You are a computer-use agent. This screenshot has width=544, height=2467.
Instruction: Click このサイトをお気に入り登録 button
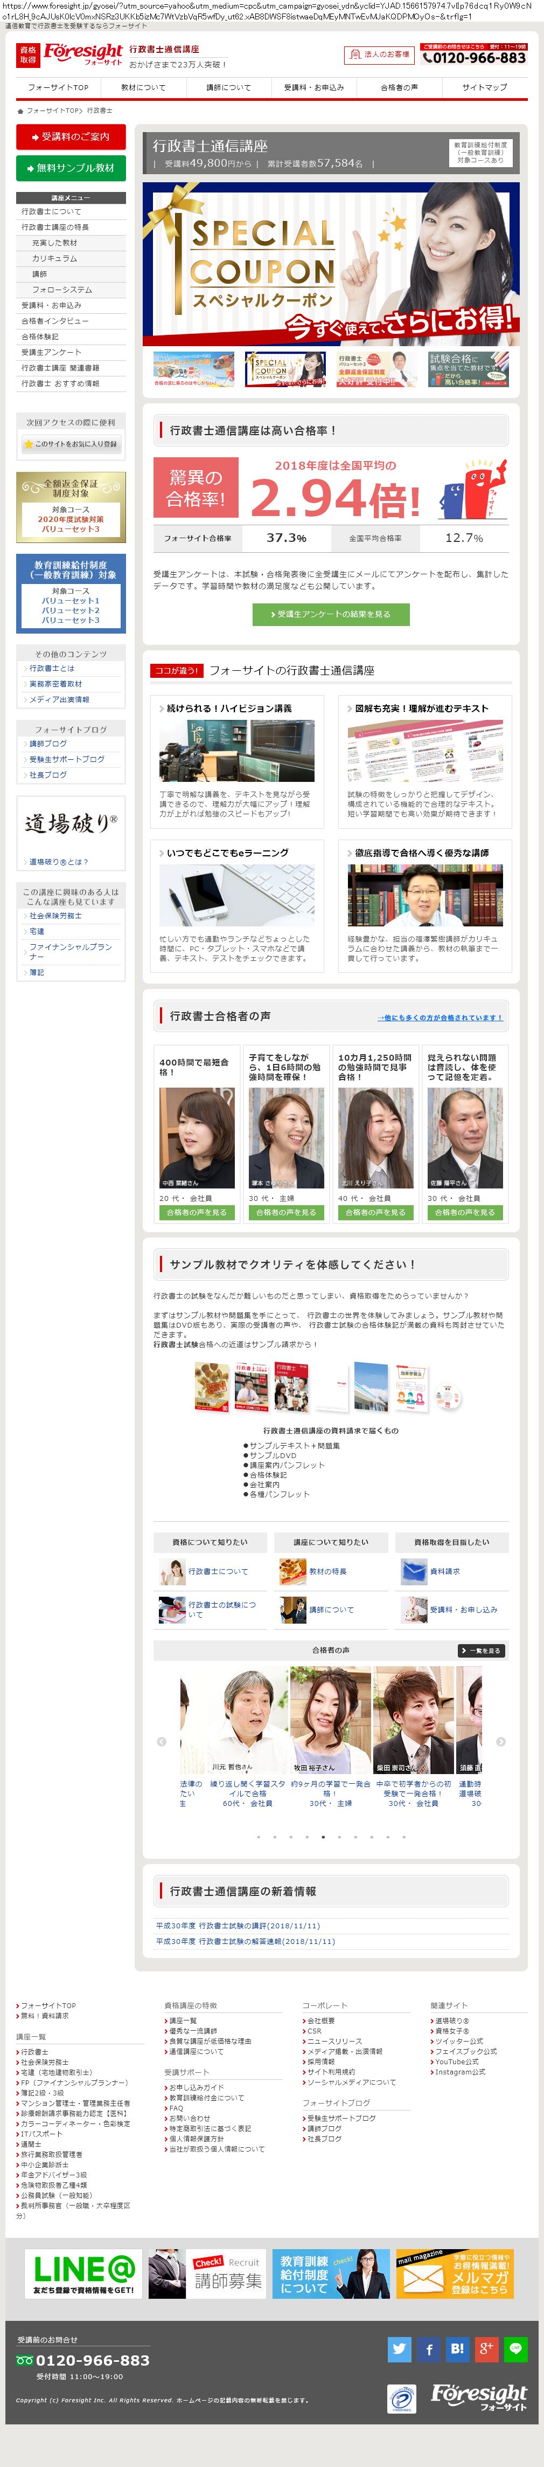(x=71, y=443)
